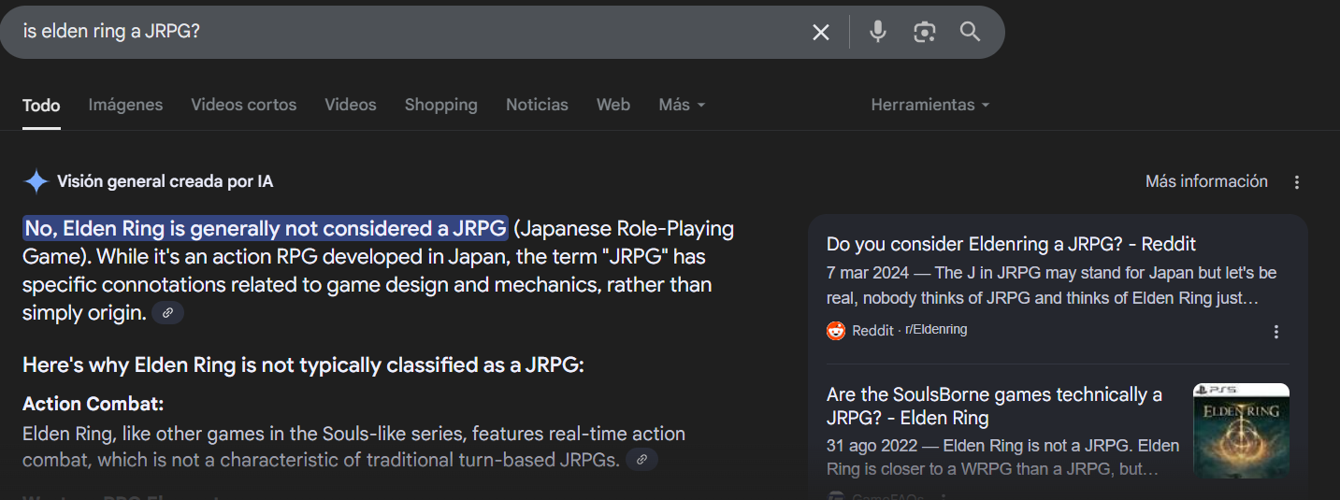Image resolution: width=1340 pixels, height=500 pixels.
Task: Open 'Are the SoulsBorne games technically a JRPG?' link
Action: coord(994,406)
